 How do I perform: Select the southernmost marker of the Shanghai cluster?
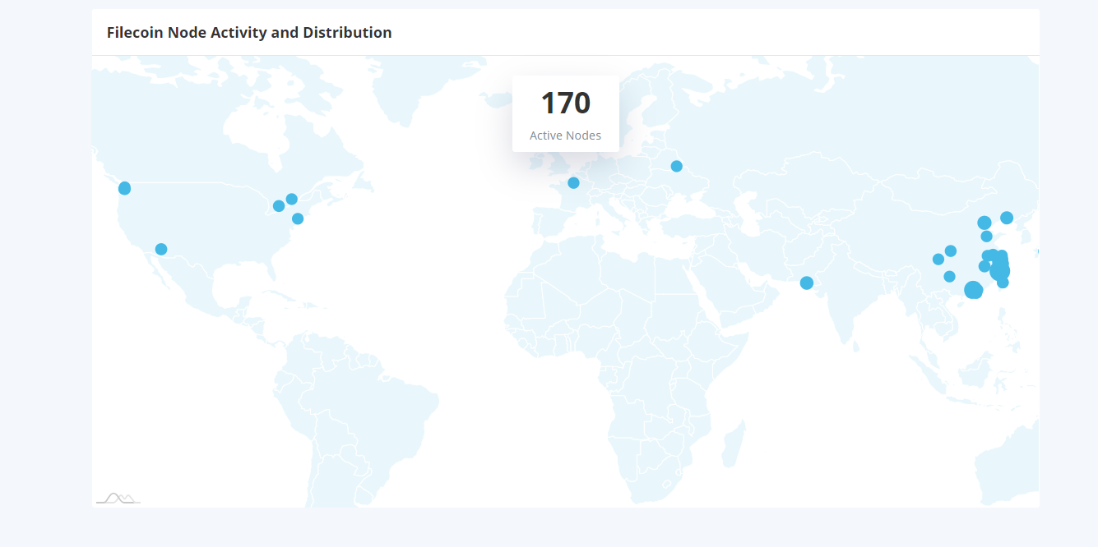click(x=1003, y=282)
